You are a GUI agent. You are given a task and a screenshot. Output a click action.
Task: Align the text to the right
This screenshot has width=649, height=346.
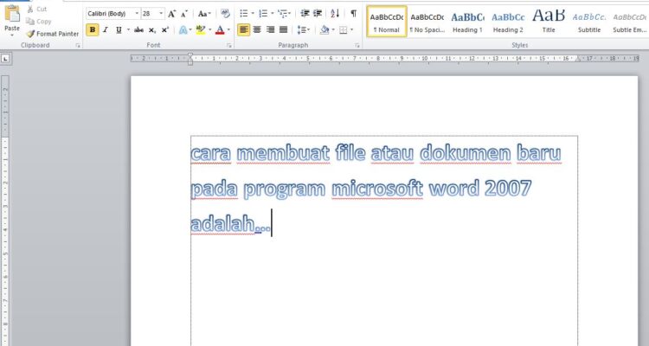pyautogui.click(x=270, y=29)
